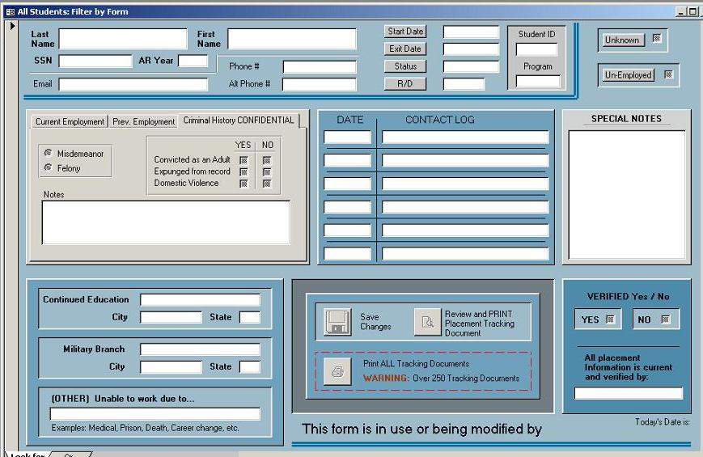Click the Email input field
This screenshot has width=703, height=457.
(x=133, y=84)
